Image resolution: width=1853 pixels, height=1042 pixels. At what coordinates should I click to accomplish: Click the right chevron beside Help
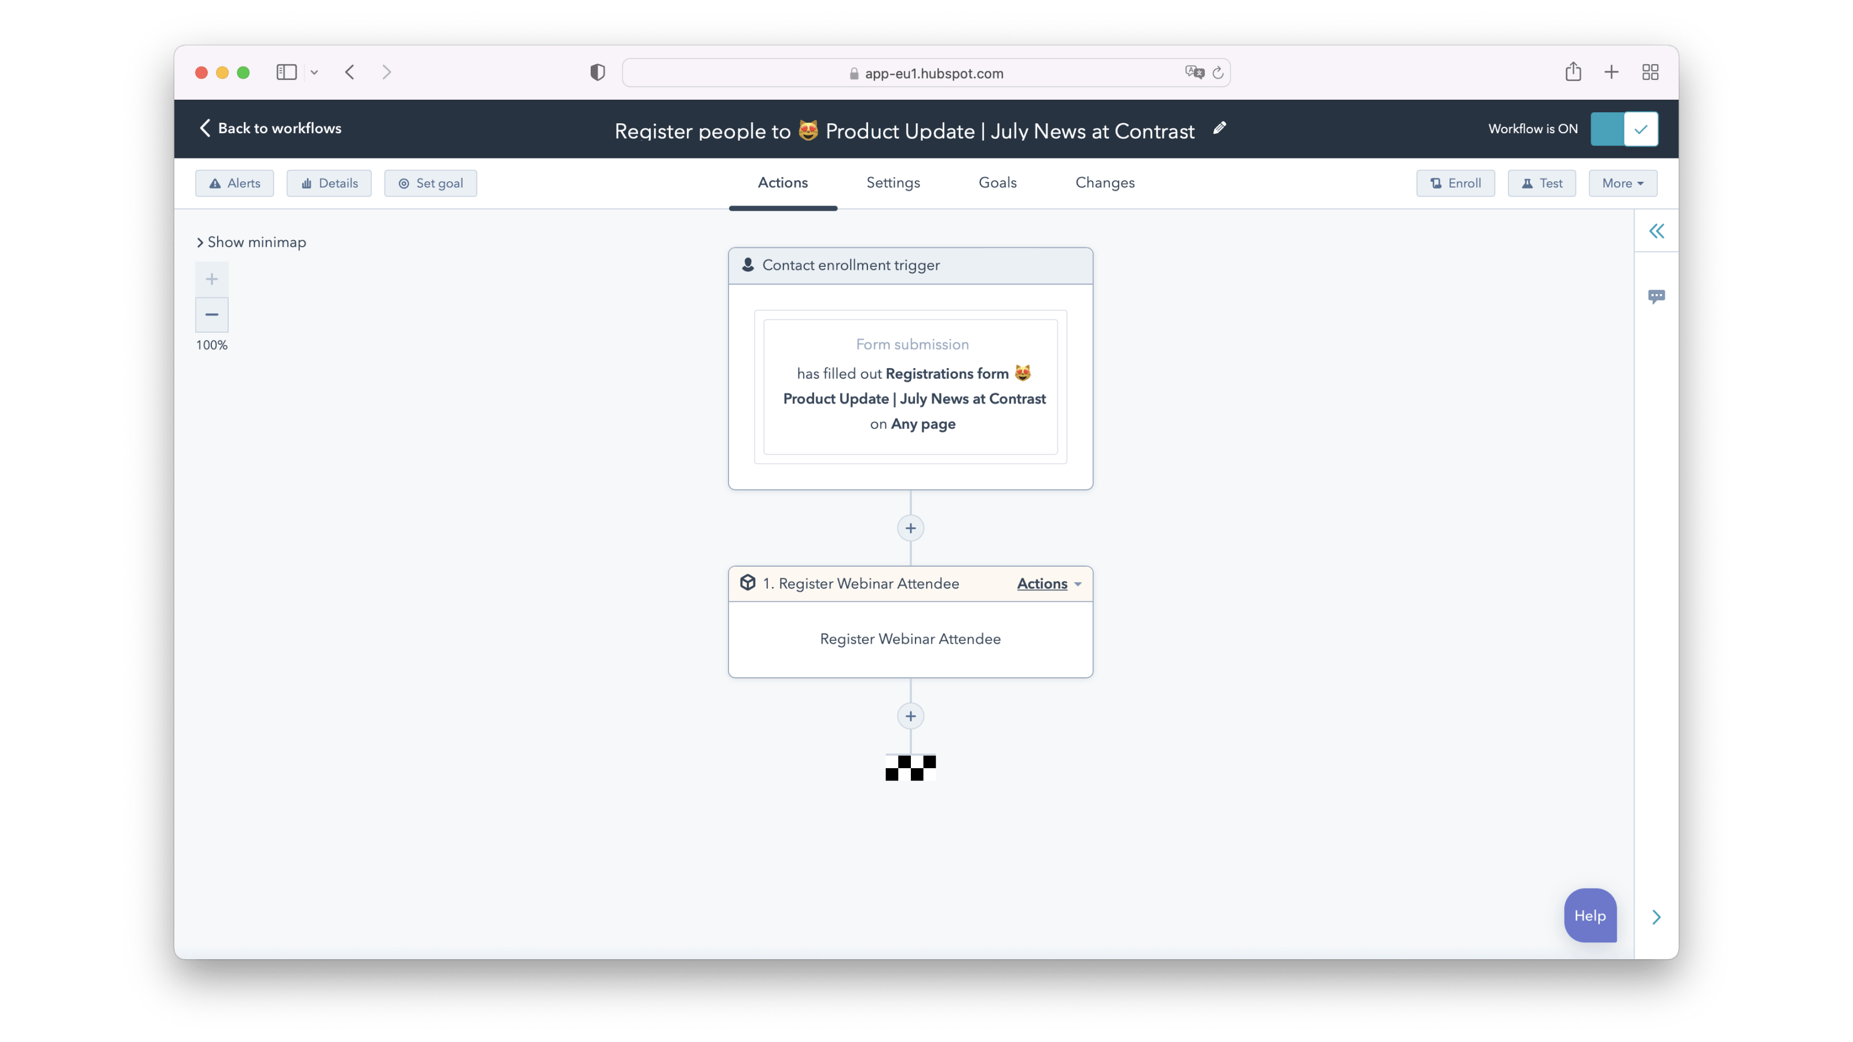point(1656,917)
